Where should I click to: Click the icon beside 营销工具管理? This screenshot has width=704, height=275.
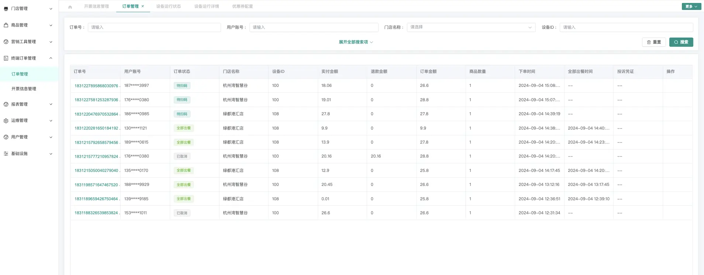pyautogui.click(x=6, y=42)
